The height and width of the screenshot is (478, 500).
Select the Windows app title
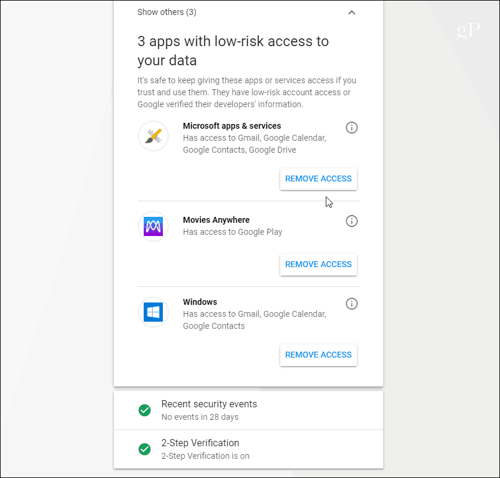(x=200, y=302)
